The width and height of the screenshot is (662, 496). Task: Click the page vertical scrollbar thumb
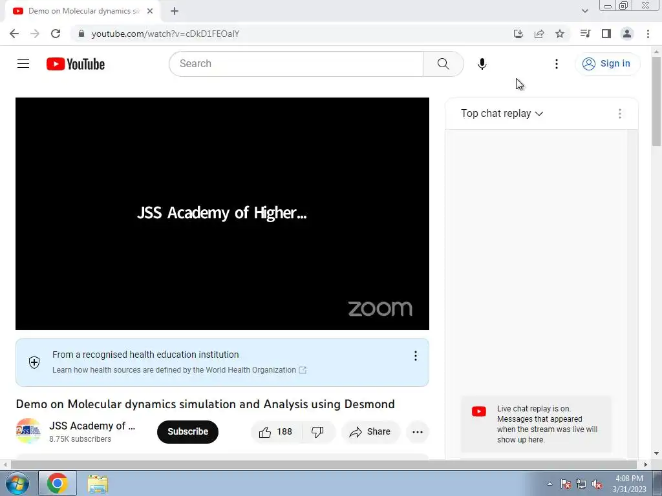(x=656, y=101)
